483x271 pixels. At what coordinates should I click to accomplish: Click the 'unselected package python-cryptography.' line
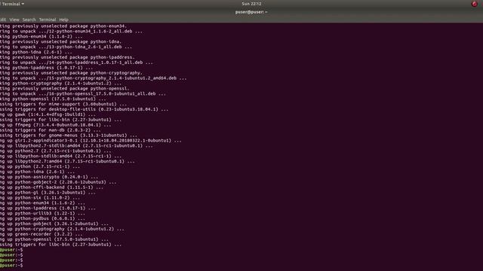71,73
